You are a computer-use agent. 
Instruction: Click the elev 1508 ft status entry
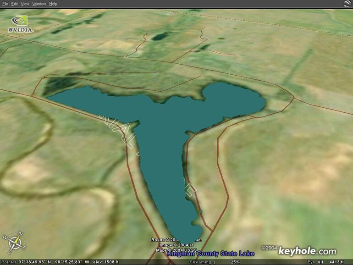pyautogui.click(x=105, y=262)
